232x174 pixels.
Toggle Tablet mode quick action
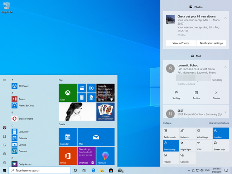171,134
